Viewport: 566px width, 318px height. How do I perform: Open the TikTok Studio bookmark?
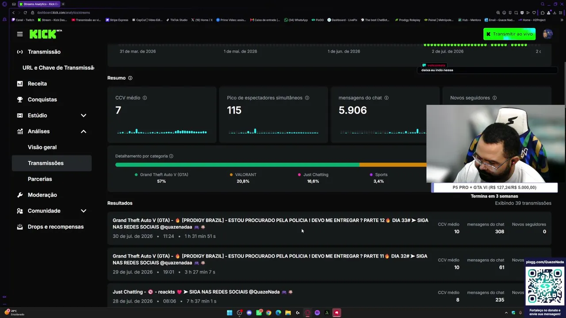[177, 20]
